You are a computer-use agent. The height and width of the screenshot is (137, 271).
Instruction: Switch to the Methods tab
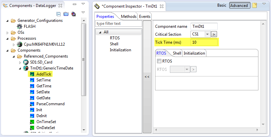point(129,17)
